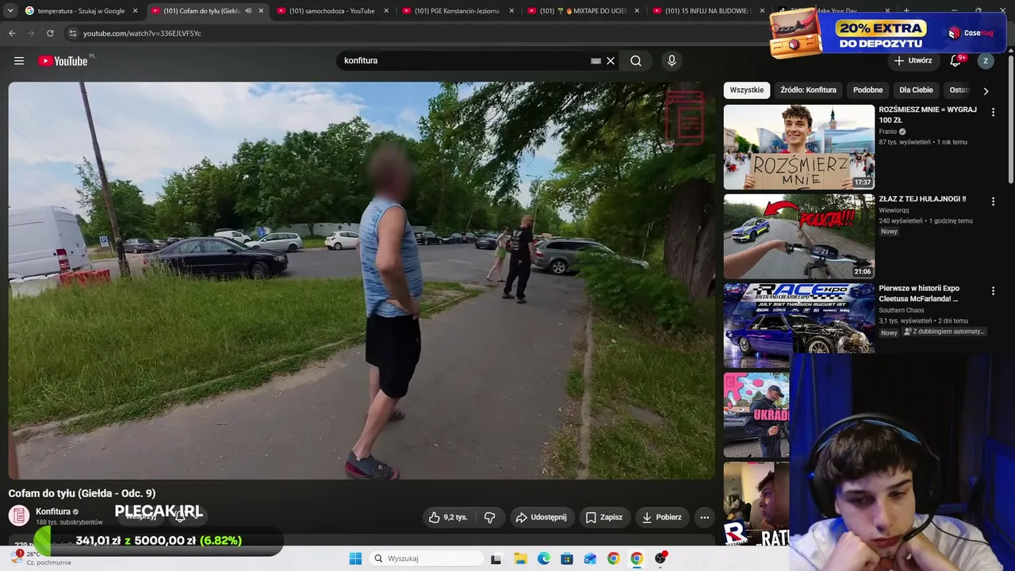The height and width of the screenshot is (571, 1015).
Task: Switch to '(101) samochodoza - YouTube' tab
Action: (x=331, y=11)
